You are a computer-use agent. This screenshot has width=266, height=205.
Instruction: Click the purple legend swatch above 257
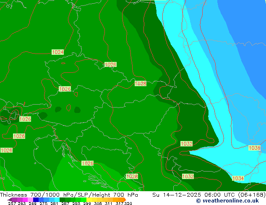(14, 200)
